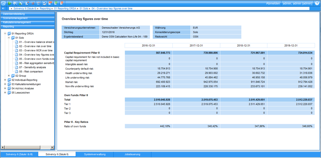
Task: Open 07 - Sensitivity analysis report
Action: pos(32,67)
